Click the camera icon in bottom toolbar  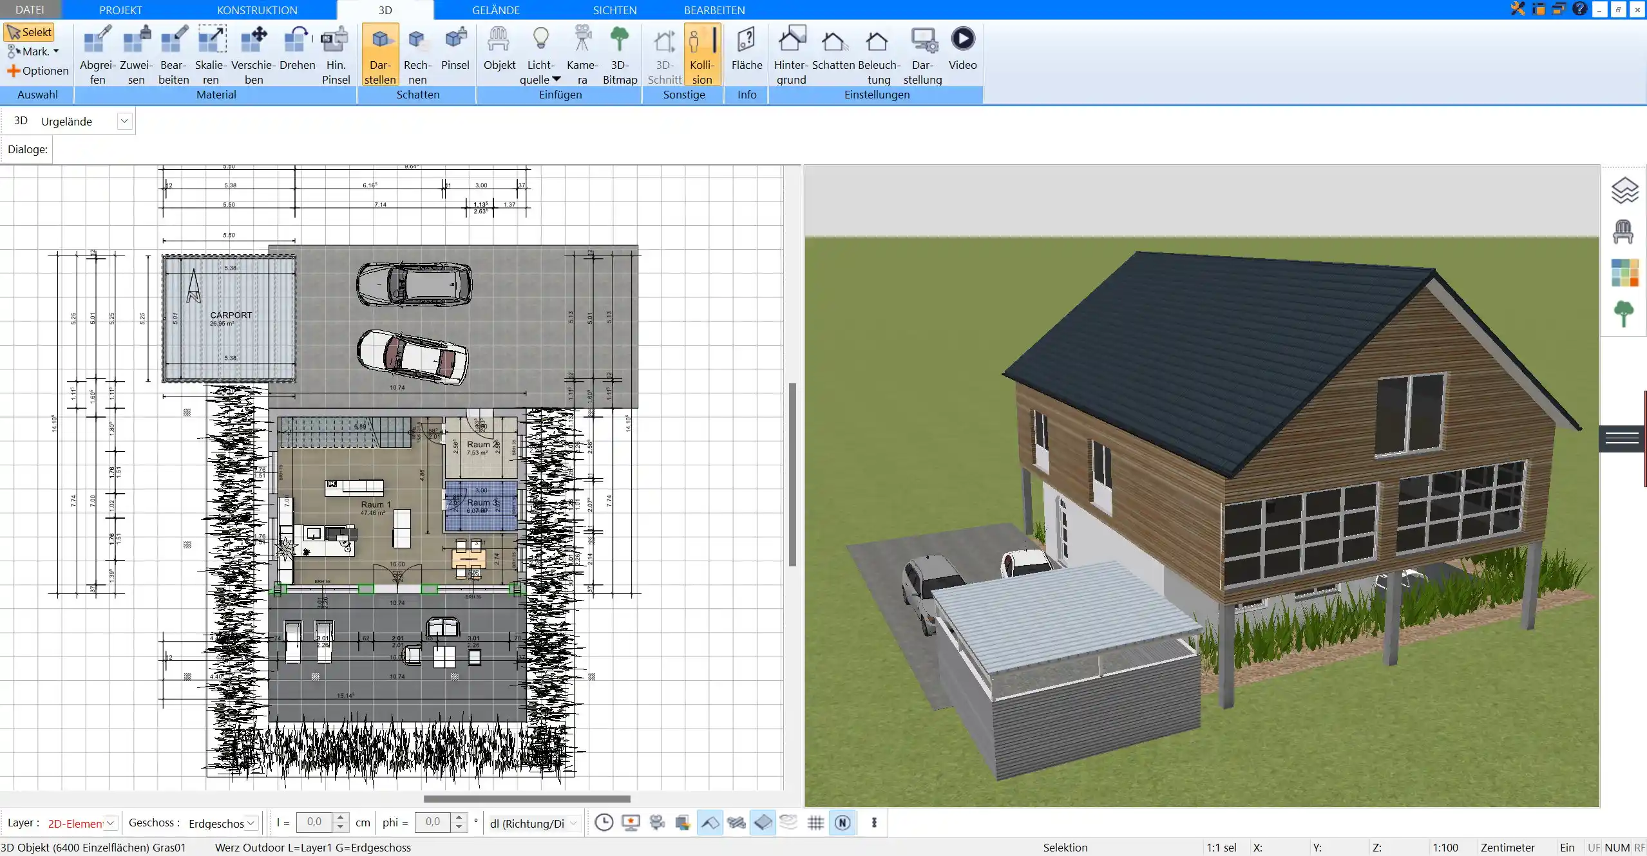[657, 823]
